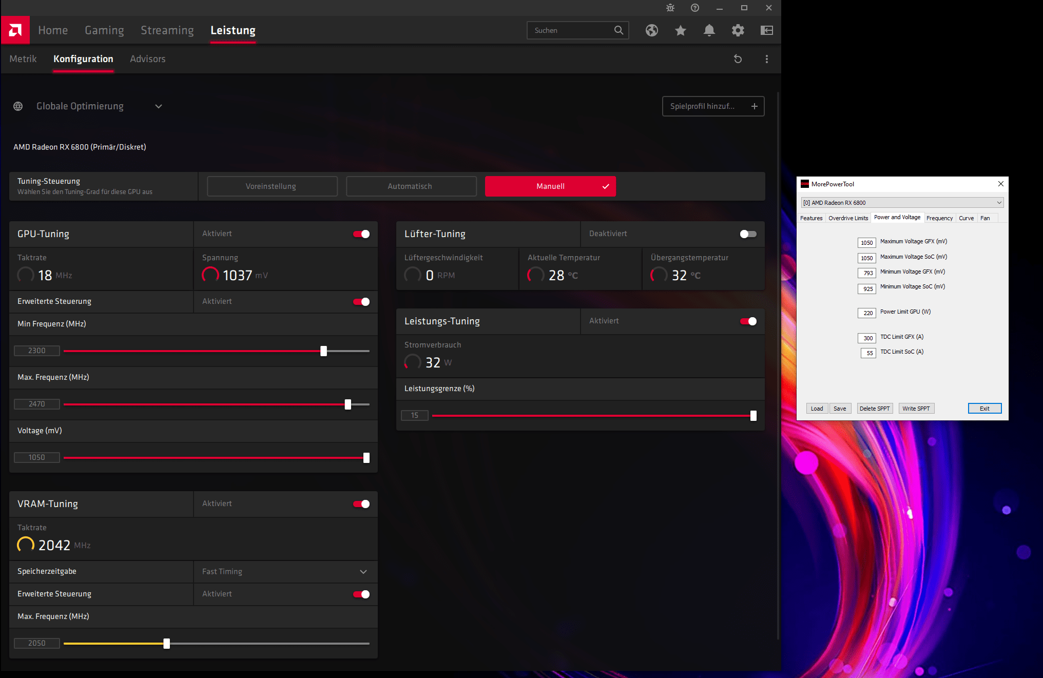
Task: Open the help question mark icon
Action: pos(695,8)
